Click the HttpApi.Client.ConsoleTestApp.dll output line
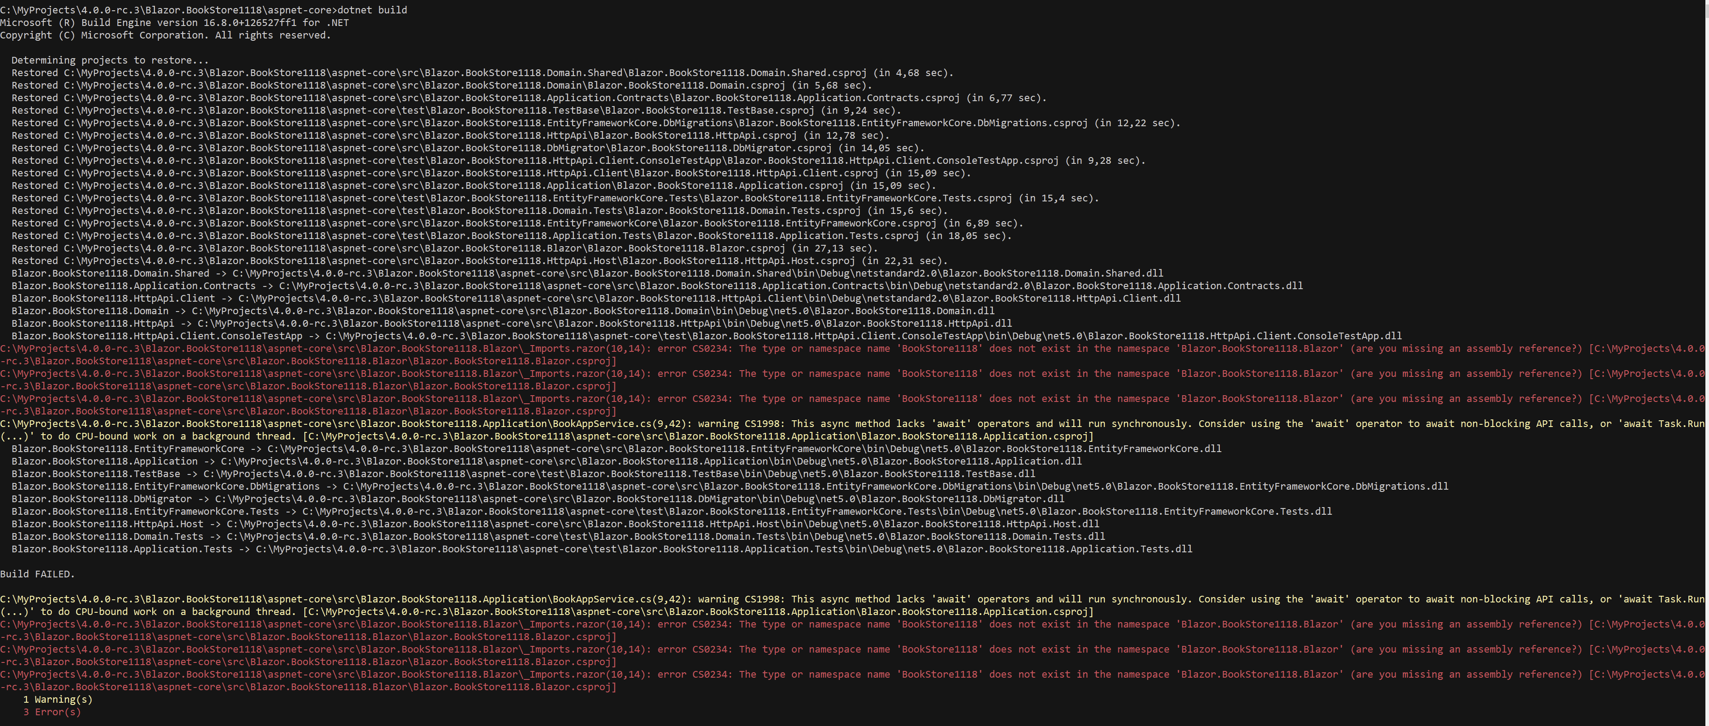1709x726 pixels. (x=706, y=336)
